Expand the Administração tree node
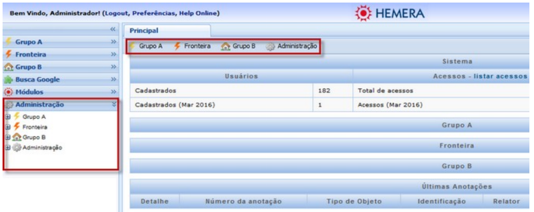Screen dimensions: 534x212 [6, 148]
